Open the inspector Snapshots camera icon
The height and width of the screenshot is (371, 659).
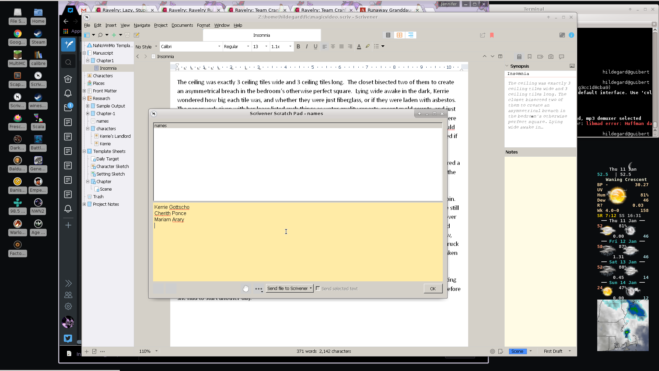[551, 57]
